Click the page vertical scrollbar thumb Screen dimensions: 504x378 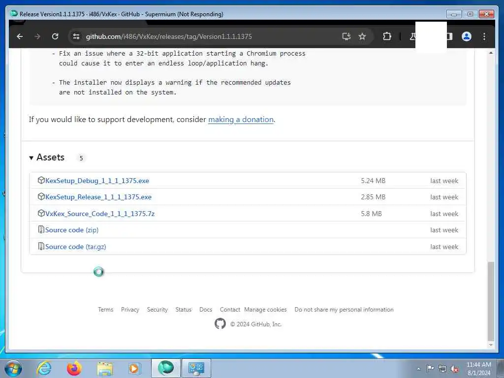point(491,301)
